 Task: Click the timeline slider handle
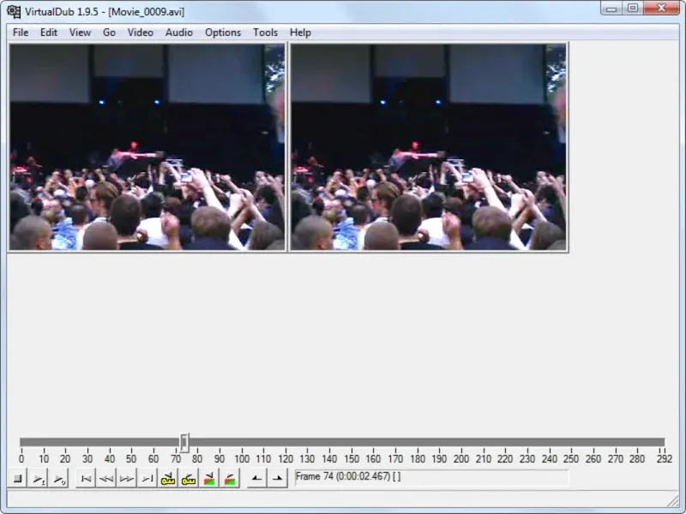click(184, 443)
